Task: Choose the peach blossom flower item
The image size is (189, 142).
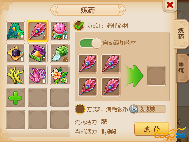Action: tap(60, 75)
